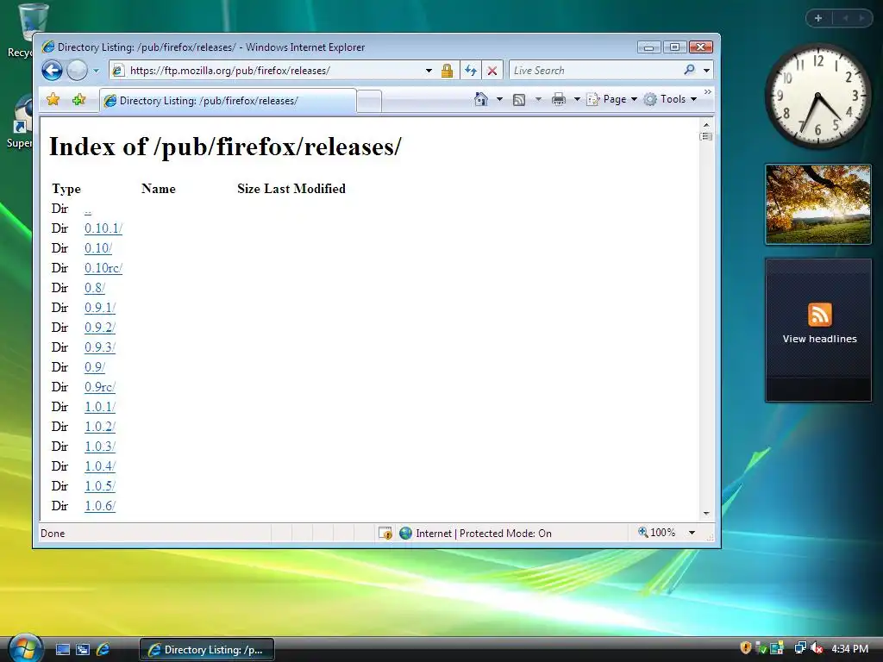Expand the address bar URL history dropdown
Viewport: 883px width, 662px height.
click(429, 71)
